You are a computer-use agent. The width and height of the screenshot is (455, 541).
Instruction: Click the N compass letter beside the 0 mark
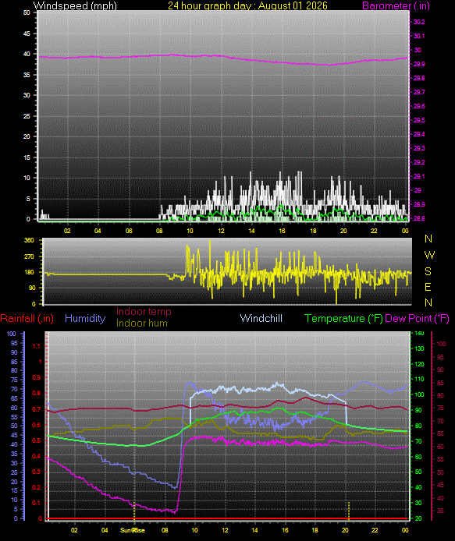[x=428, y=302]
